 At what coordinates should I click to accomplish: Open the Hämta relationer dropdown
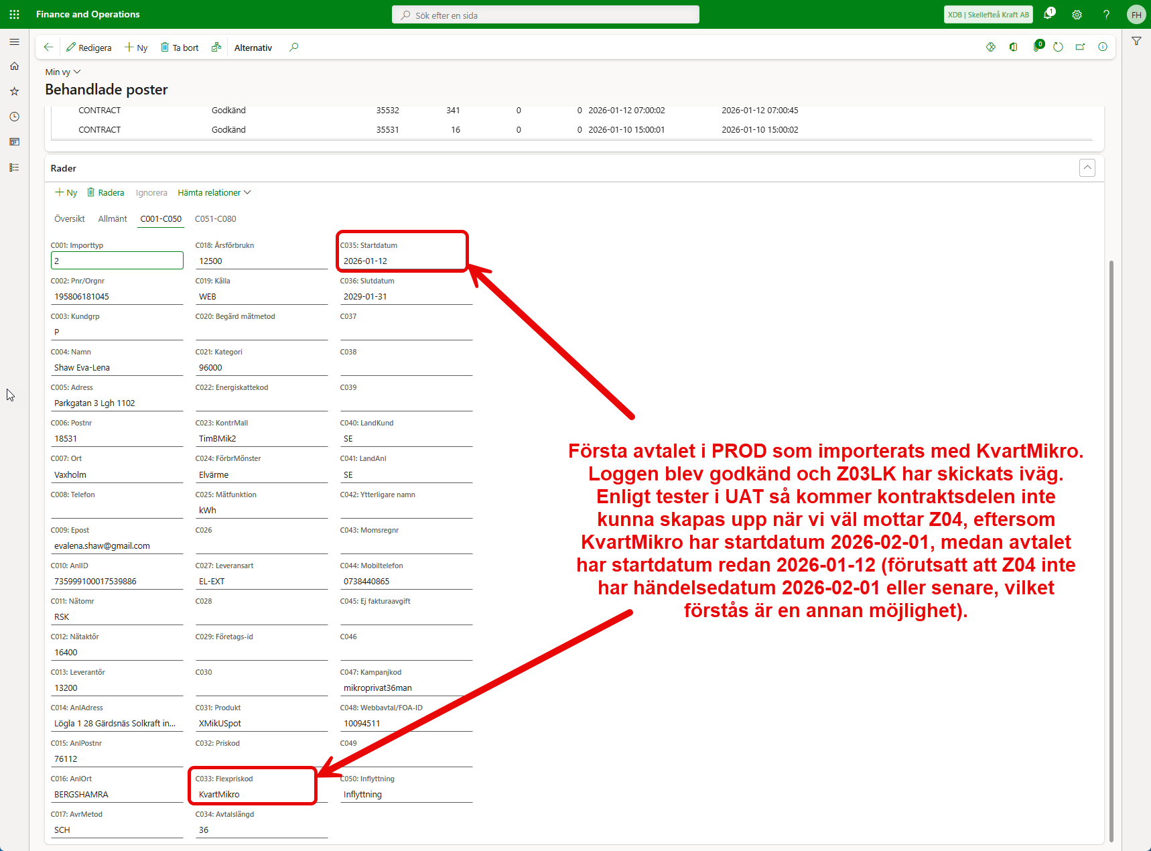214,192
